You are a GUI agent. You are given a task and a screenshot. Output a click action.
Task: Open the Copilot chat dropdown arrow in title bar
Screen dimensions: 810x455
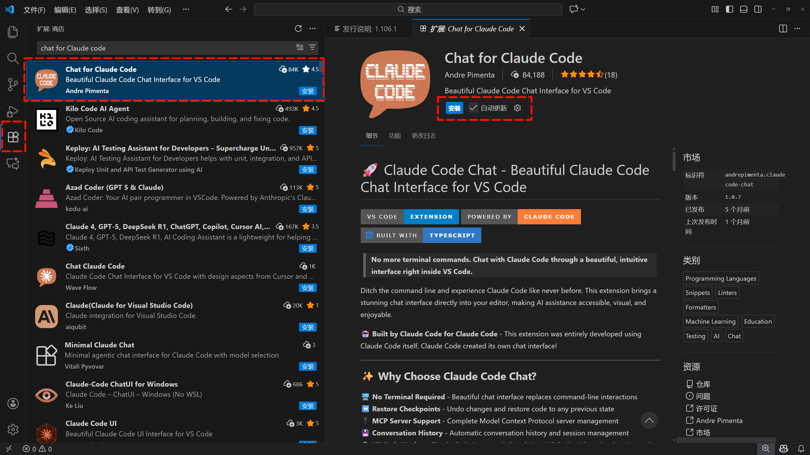(583, 9)
